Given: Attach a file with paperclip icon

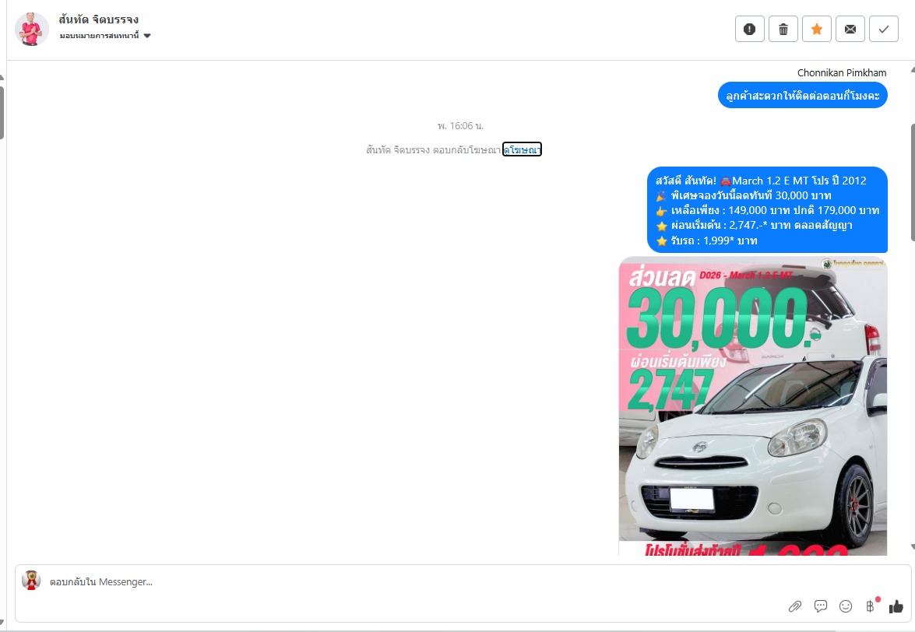Looking at the screenshot, I should (x=795, y=606).
